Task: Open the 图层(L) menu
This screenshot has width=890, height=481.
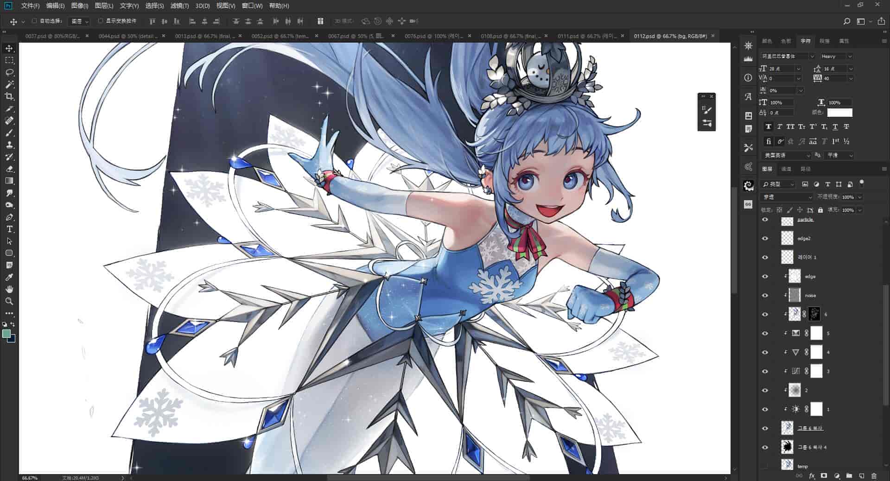Action: [x=104, y=6]
